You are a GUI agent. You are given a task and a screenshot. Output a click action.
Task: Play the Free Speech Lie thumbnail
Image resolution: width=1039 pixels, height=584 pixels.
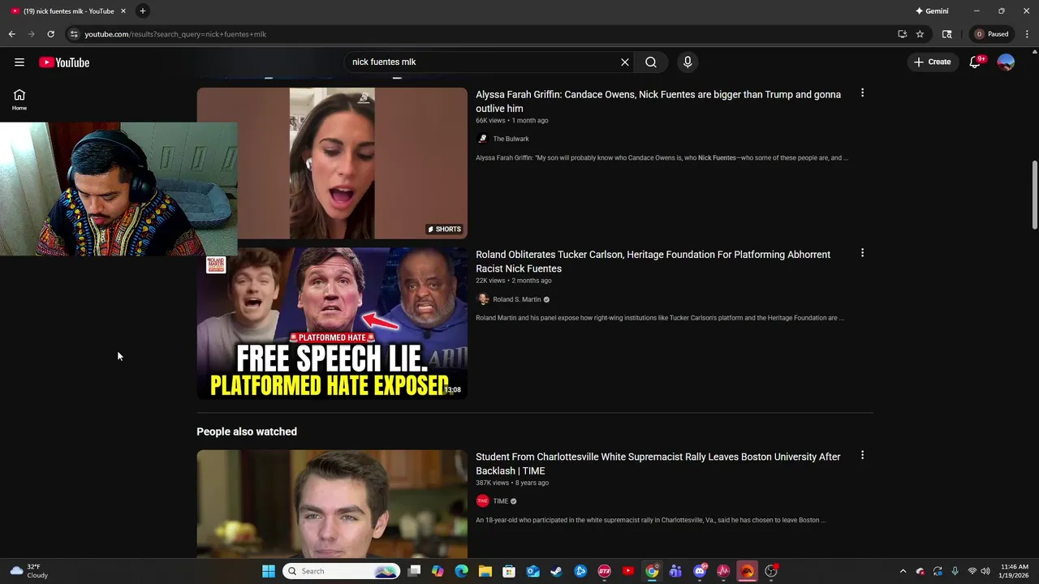(x=332, y=324)
